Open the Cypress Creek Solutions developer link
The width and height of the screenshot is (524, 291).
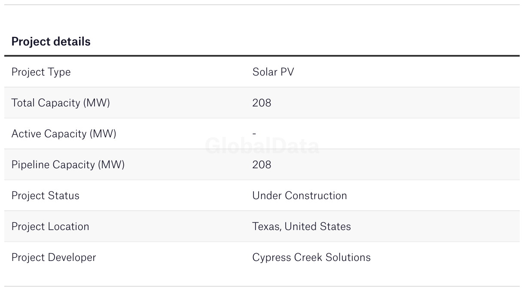click(x=311, y=258)
